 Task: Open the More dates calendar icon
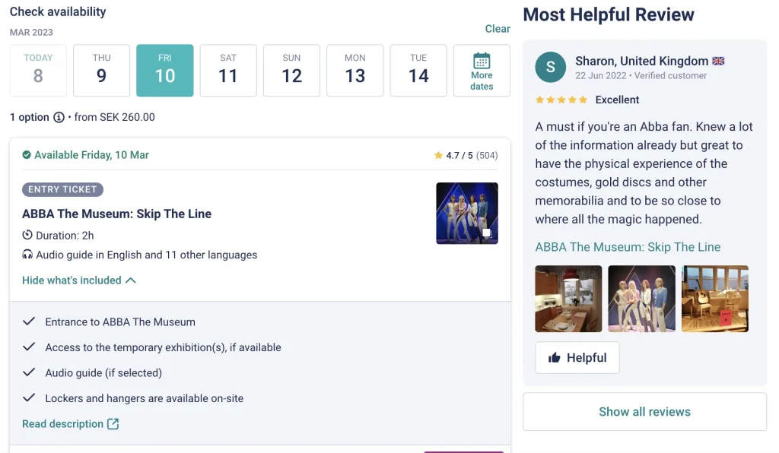[x=482, y=61]
